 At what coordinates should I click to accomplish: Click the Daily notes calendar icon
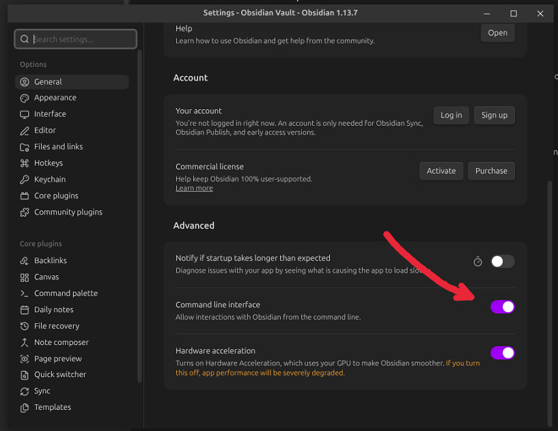pos(25,310)
